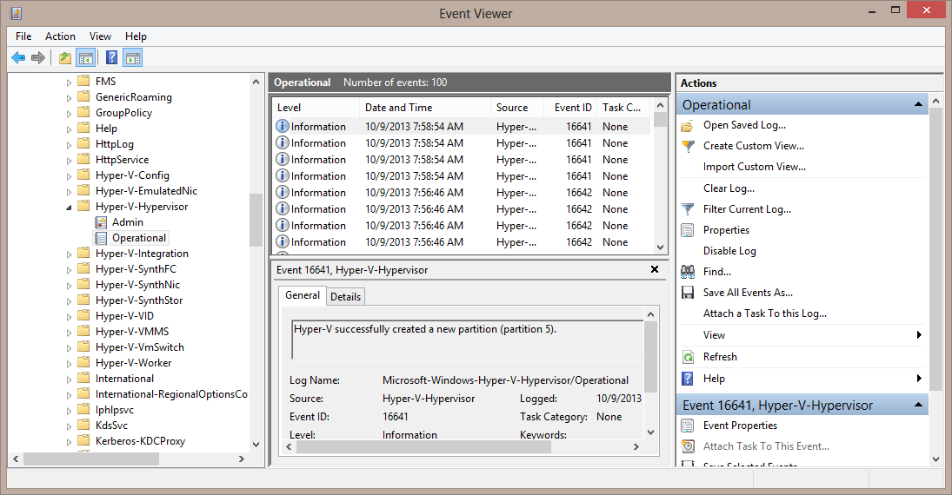
Task: Toggle the Show/Hide Action Pane icon
Action: pos(132,58)
